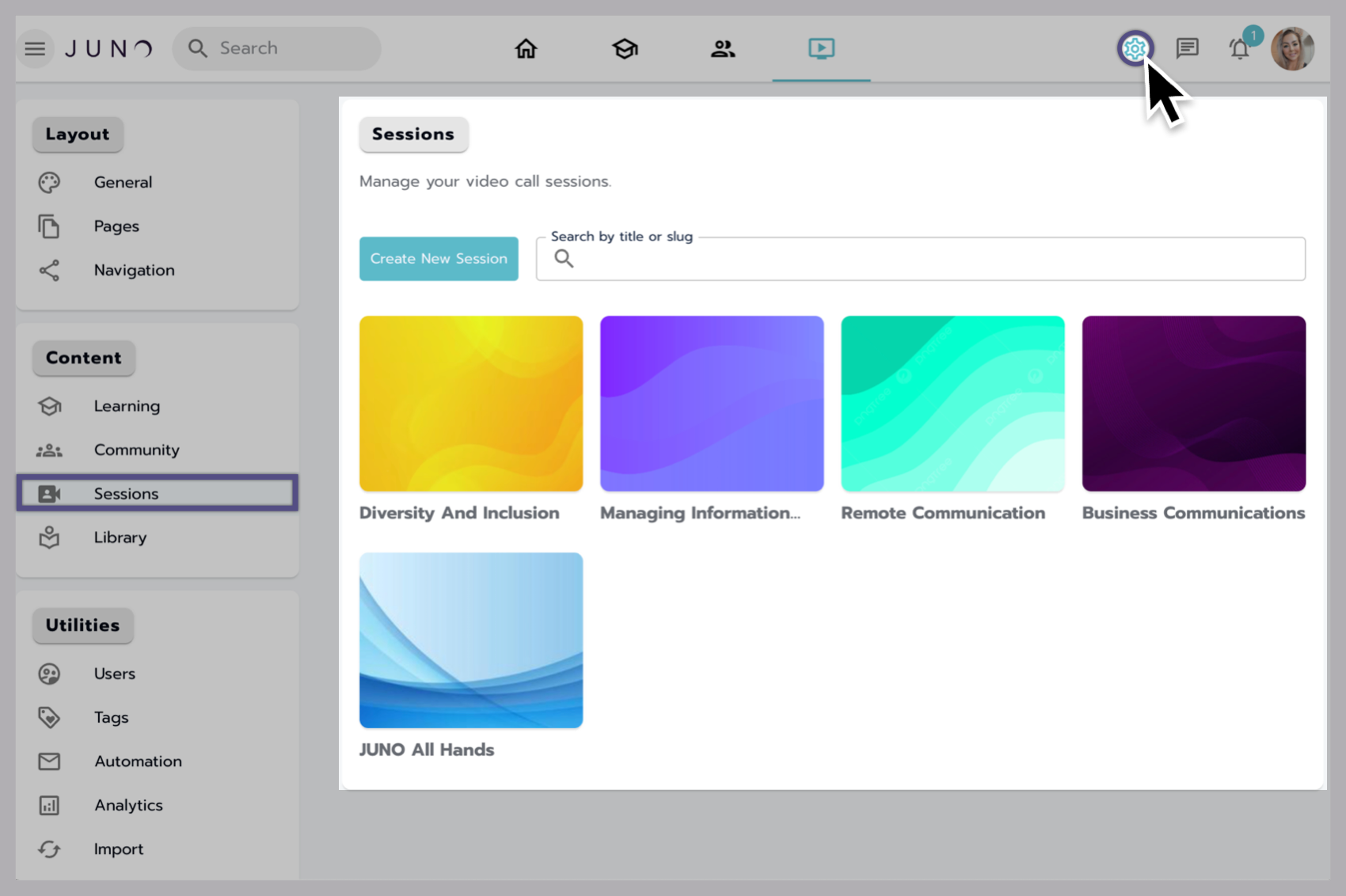Click the magnifier icon in top search
This screenshot has width=1346, height=896.
[x=198, y=49]
